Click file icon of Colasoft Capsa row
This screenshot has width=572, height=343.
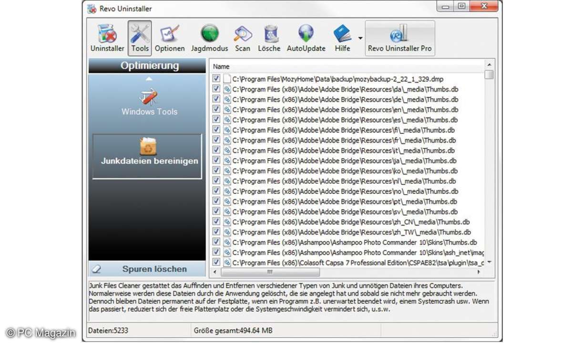pyautogui.click(x=227, y=263)
